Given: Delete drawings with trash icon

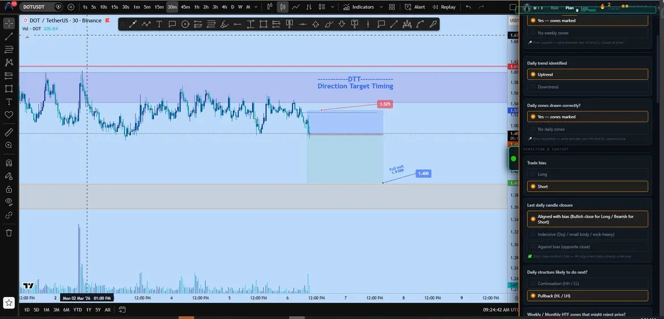Looking at the screenshot, I should coord(8,233).
